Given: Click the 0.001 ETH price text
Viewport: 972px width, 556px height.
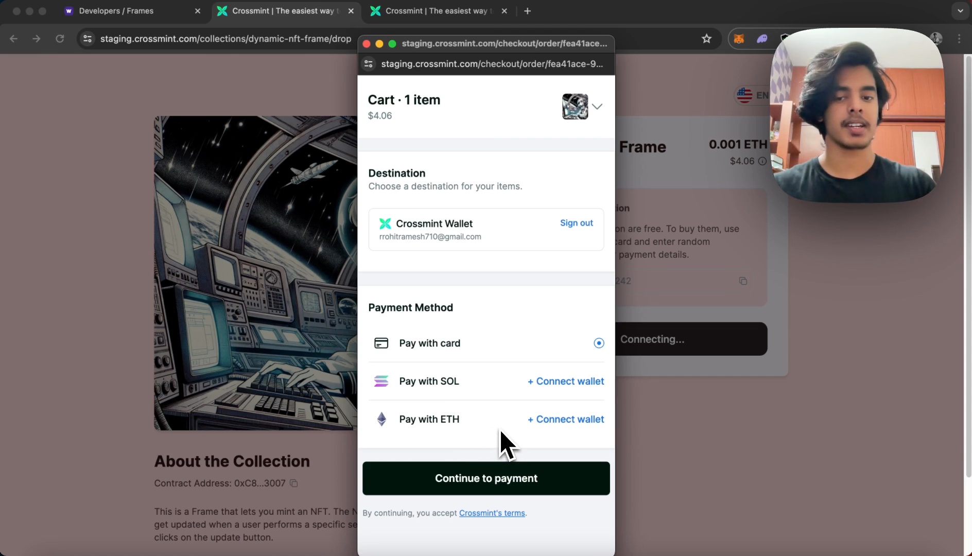Looking at the screenshot, I should pyautogui.click(x=738, y=144).
